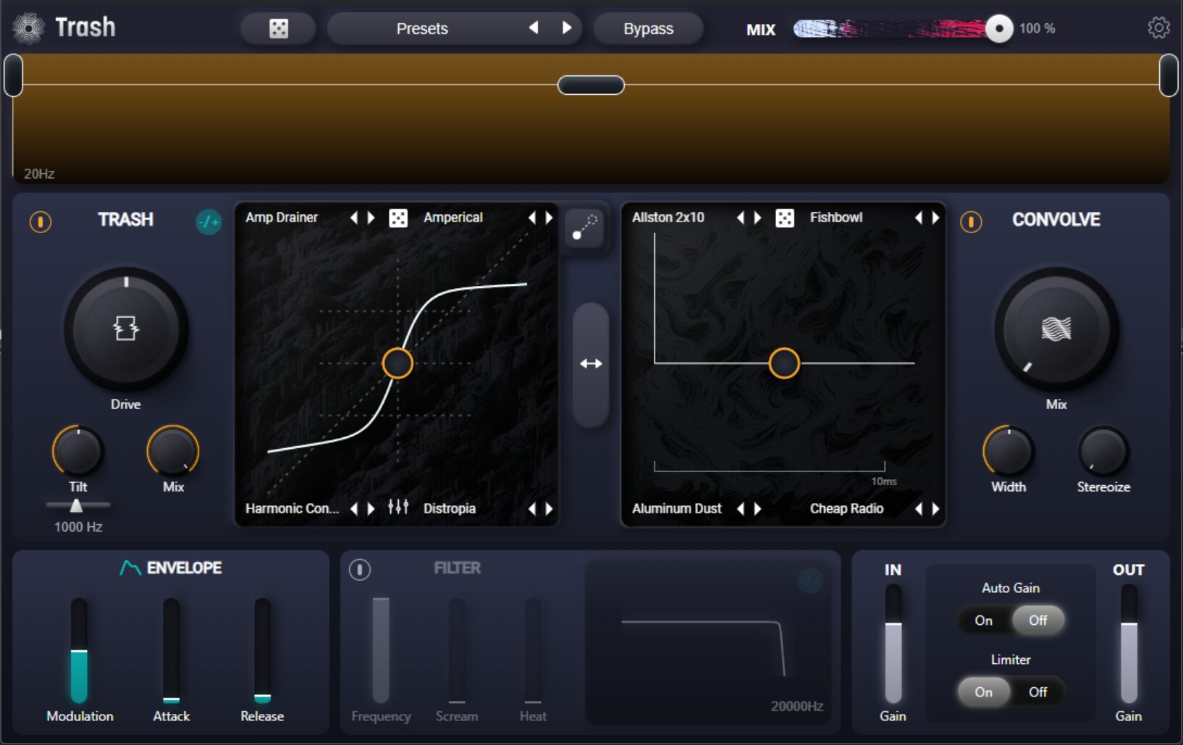
Task: Click the Convolve Mix knob wave icon
Action: tap(1056, 329)
